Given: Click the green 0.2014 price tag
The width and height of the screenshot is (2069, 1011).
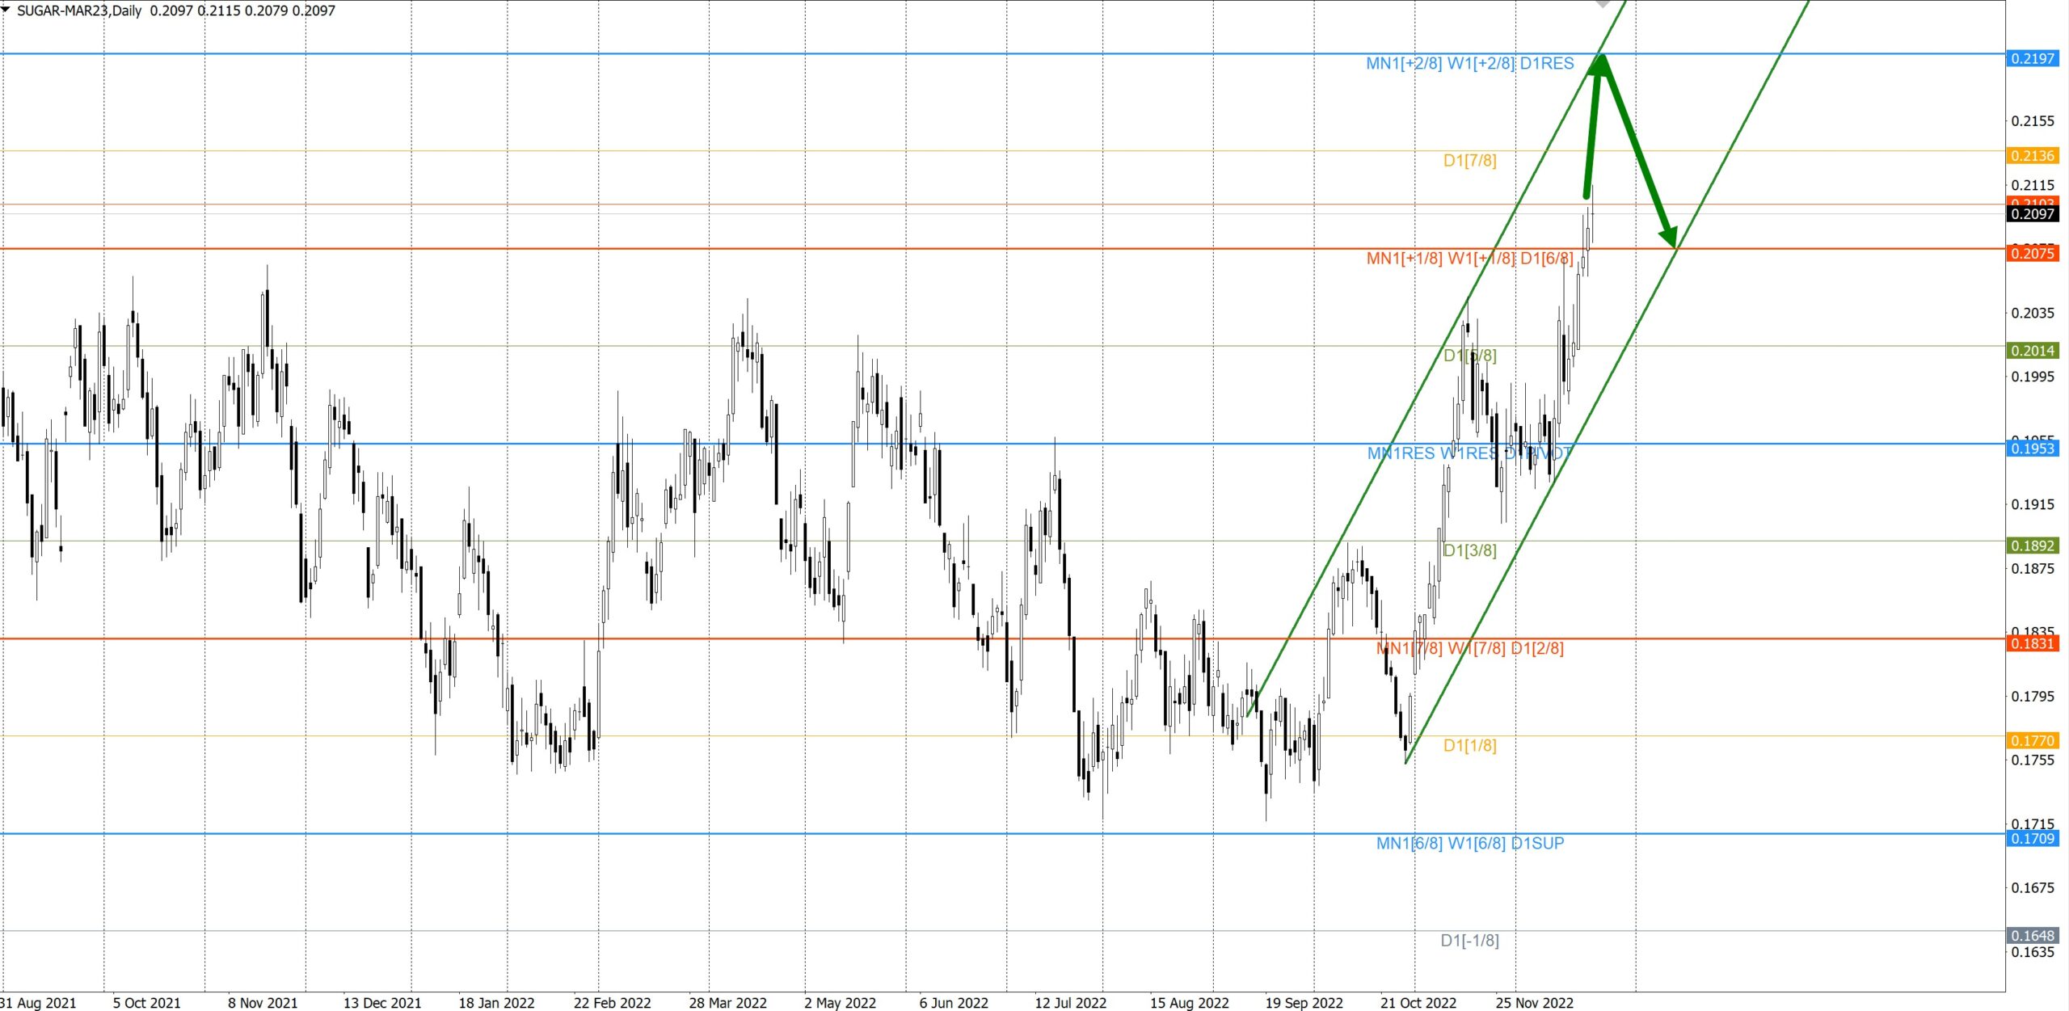Looking at the screenshot, I should point(2032,351).
